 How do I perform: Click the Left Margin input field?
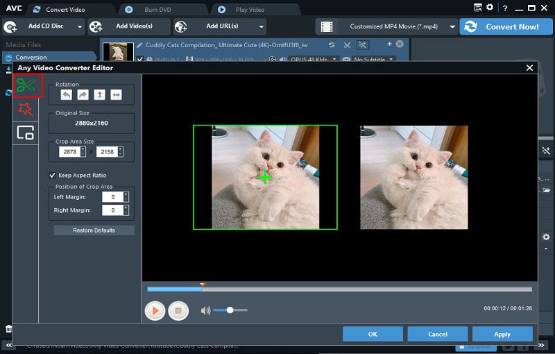112,197
